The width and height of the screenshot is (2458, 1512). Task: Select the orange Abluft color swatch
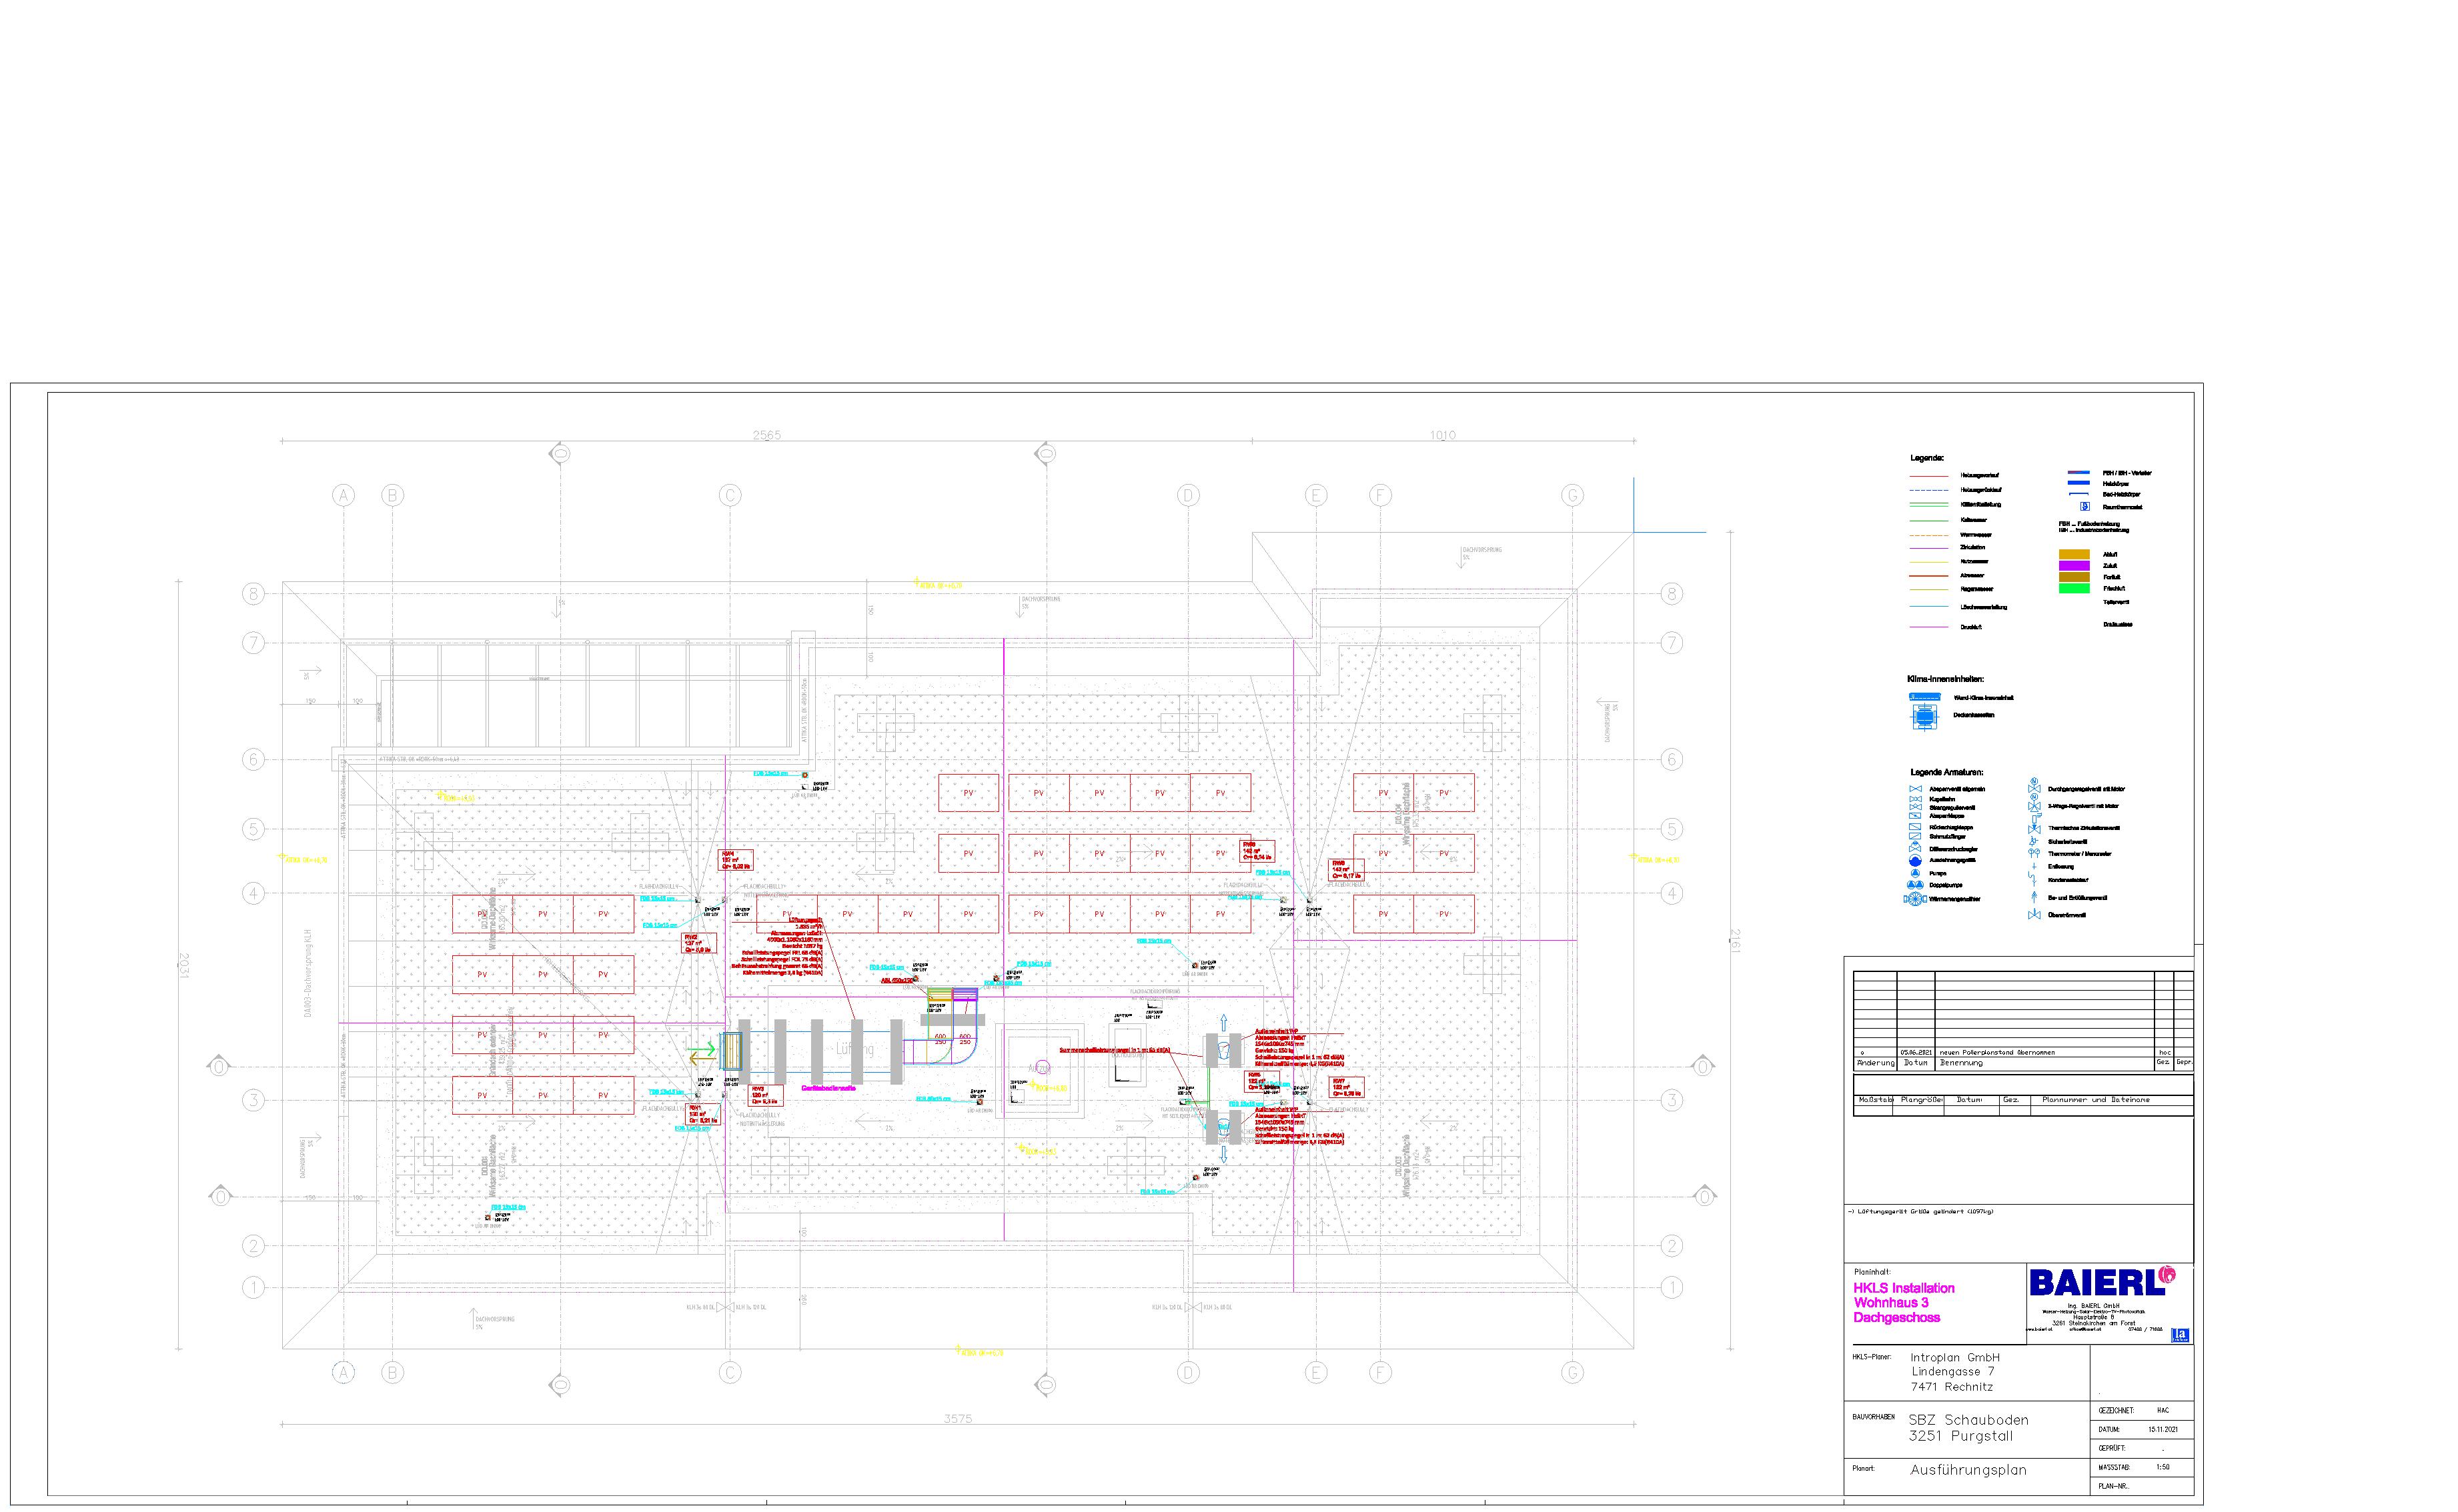pos(2074,554)
